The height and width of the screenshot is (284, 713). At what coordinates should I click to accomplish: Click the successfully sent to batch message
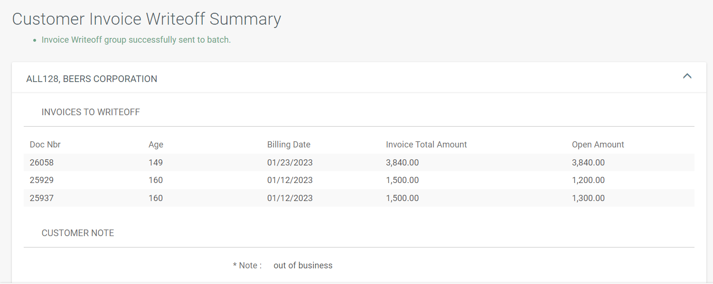pyautogui.click(x=136, y=40)
